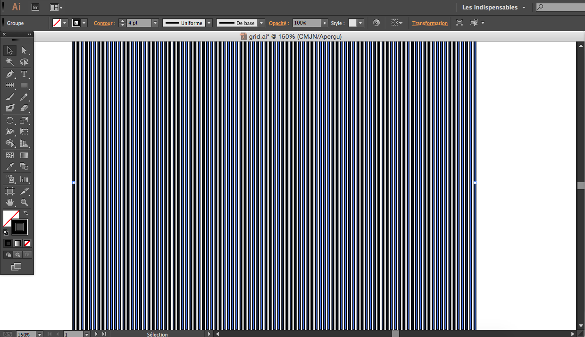Select the Type tool
The image size is (585, 337).
click(24, 74)
